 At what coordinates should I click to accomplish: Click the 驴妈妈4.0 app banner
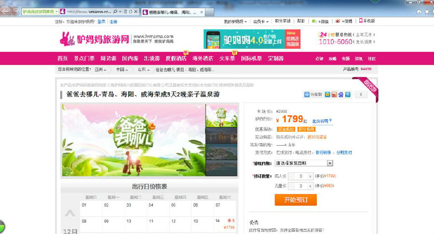coord(252,39)
